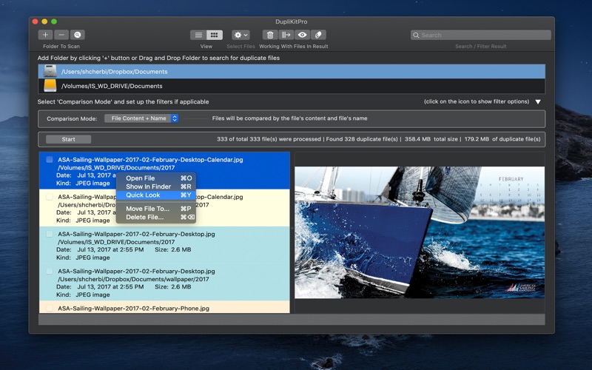This screenshot has height=370, width=592.
Task: Choose Open File from the context menu
Action: pyautogui.click(x=156, y=178)
